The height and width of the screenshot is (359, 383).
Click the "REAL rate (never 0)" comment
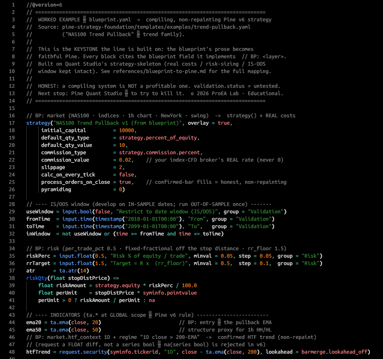[215, 160]
